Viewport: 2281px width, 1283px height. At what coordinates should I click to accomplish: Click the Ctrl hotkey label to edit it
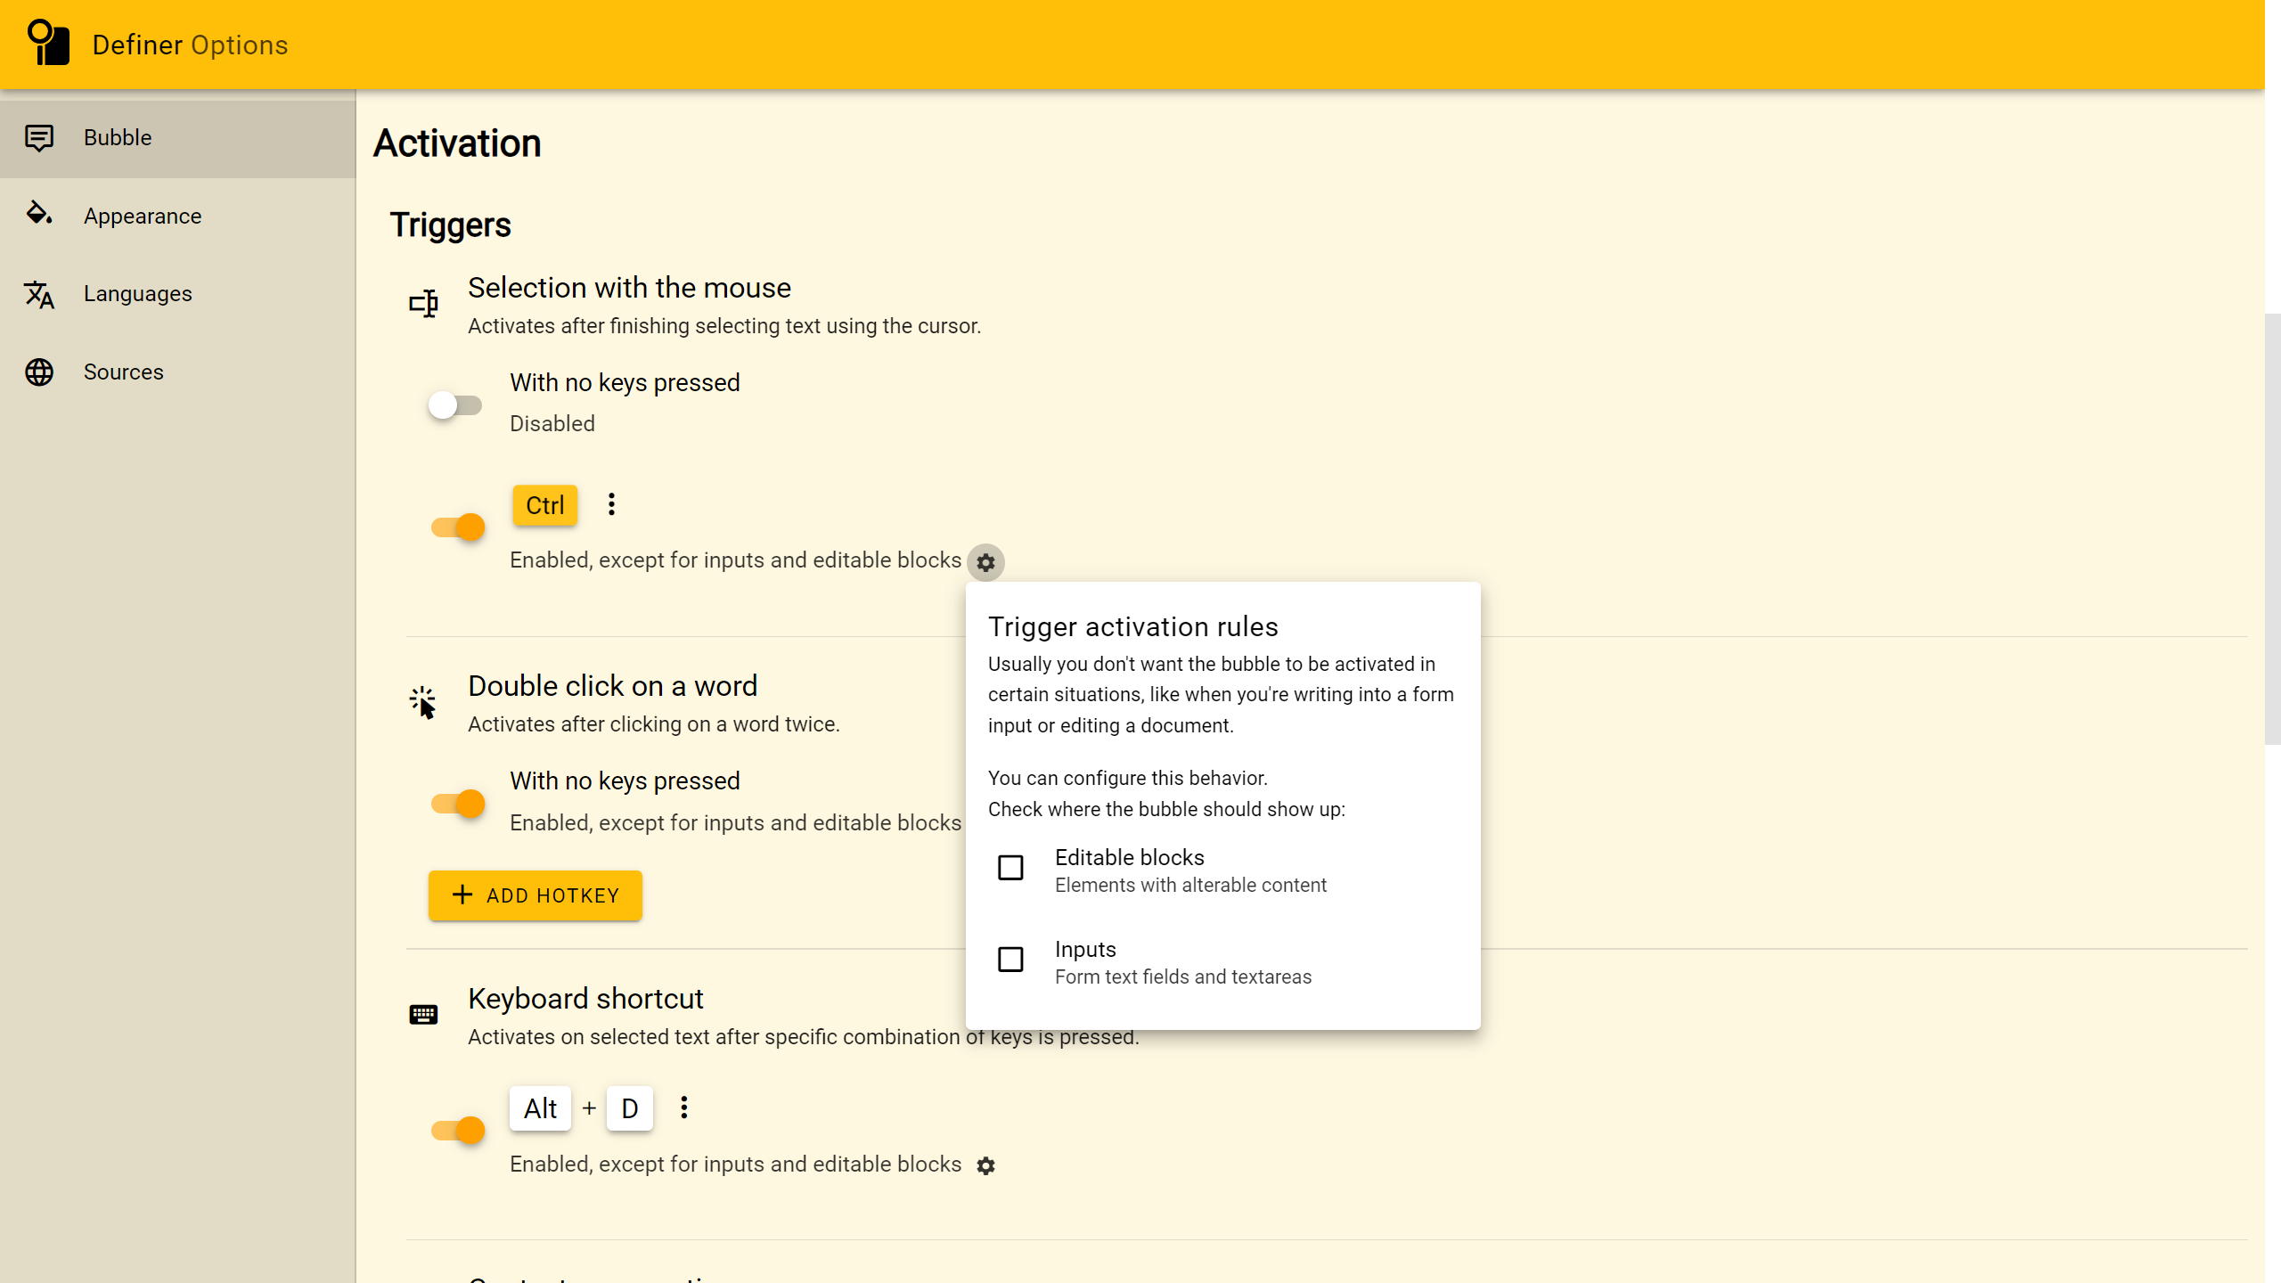[545, 504]
